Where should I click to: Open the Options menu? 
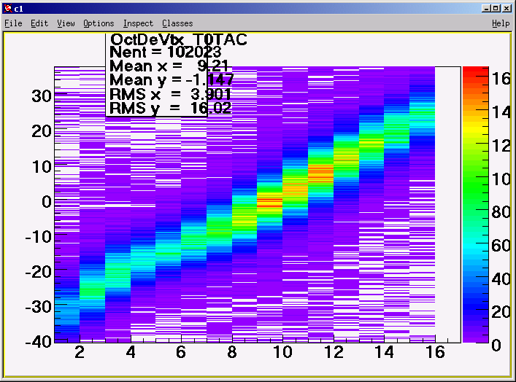pos(99,23)
